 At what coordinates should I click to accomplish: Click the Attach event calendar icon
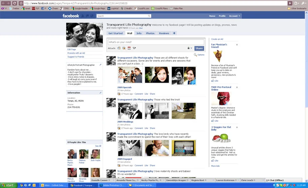[129, 48]
